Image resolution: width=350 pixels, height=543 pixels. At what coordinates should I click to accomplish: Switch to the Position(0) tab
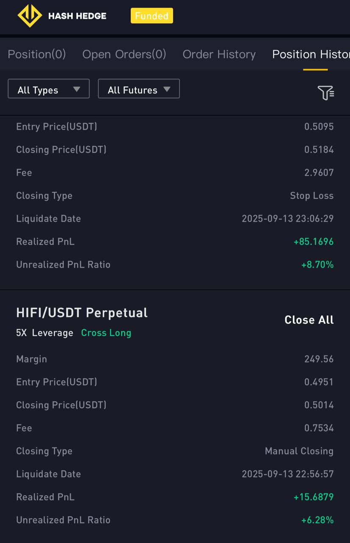(37, 54)
